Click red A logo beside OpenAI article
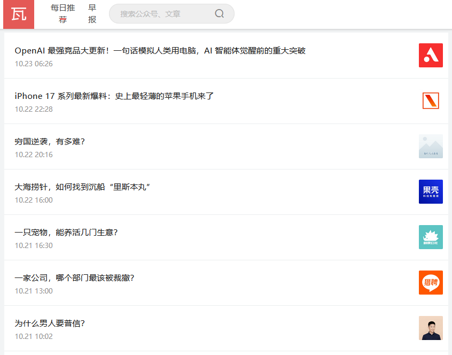452x355 pixels. click(x=431, y=56)
